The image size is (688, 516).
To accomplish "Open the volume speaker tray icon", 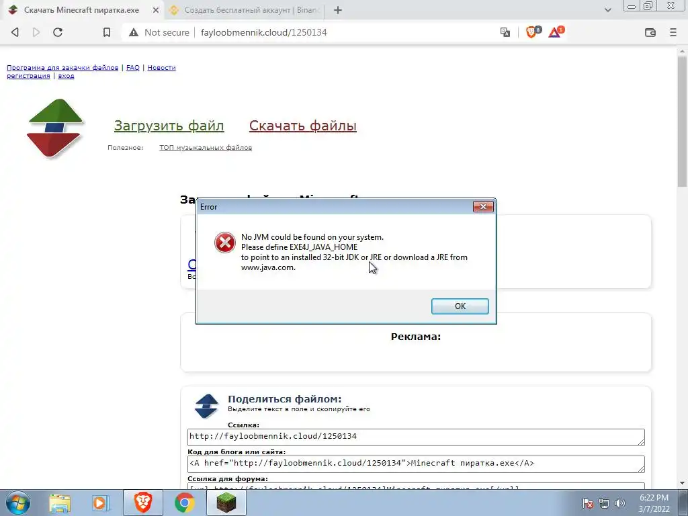I will tap(620, 503).
